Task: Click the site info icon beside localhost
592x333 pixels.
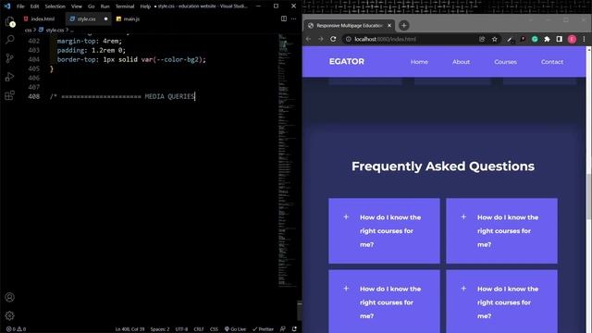Action: click(x=348, y=39)
